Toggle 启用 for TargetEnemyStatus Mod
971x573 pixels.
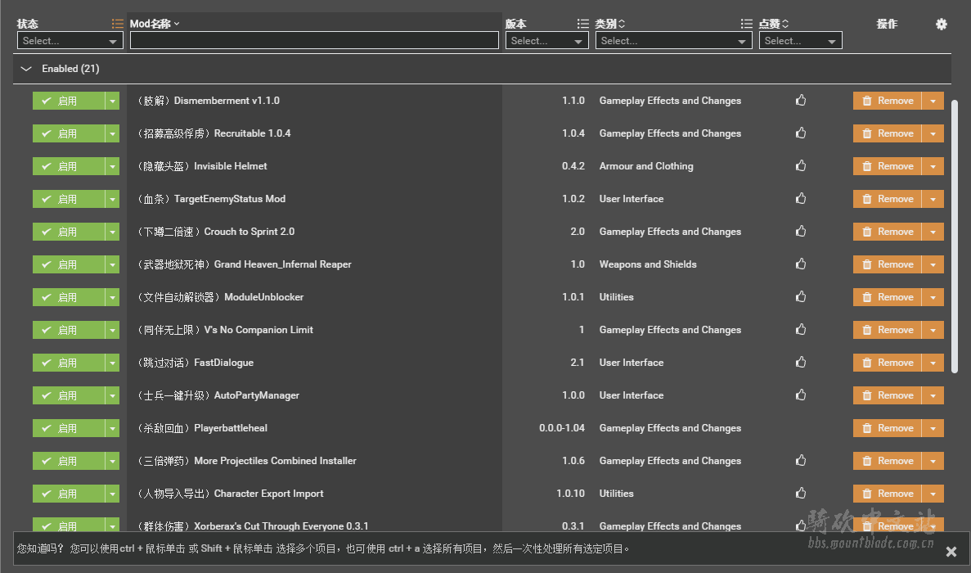69,200
